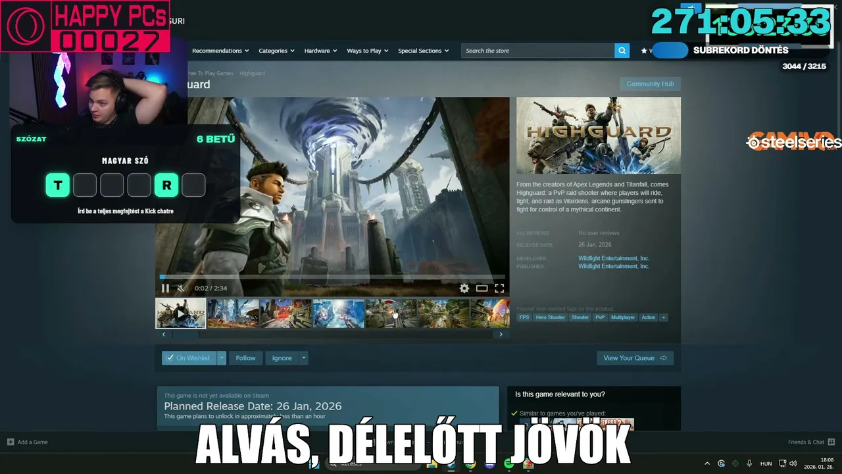Click the Ignore button
Image resolution: width=842 pixels, height=474 pixels.
(282, 358)
